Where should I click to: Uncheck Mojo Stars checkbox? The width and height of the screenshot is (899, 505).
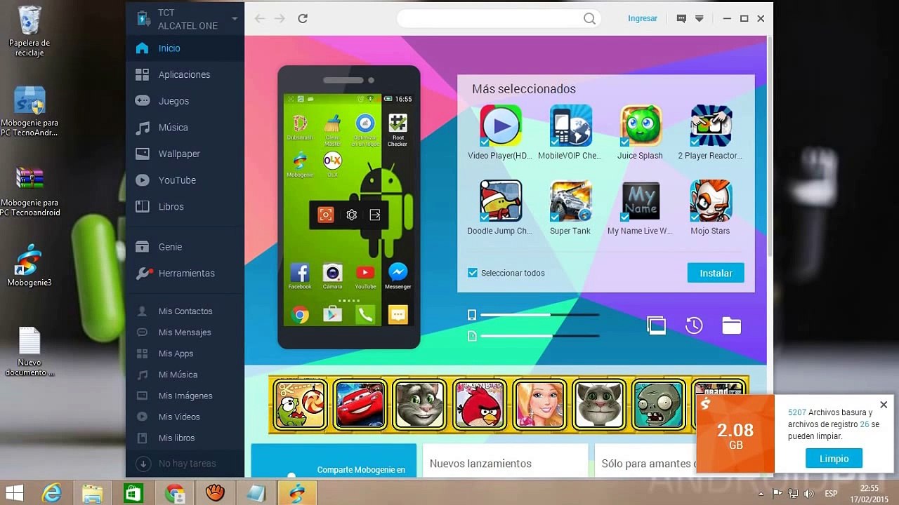pyautogui.click(x=695, y=217)
